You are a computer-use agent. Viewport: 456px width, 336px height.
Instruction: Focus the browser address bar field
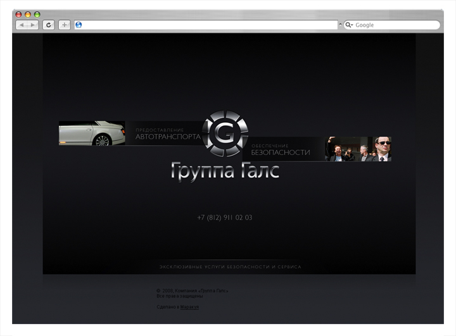tap(206, 25)
